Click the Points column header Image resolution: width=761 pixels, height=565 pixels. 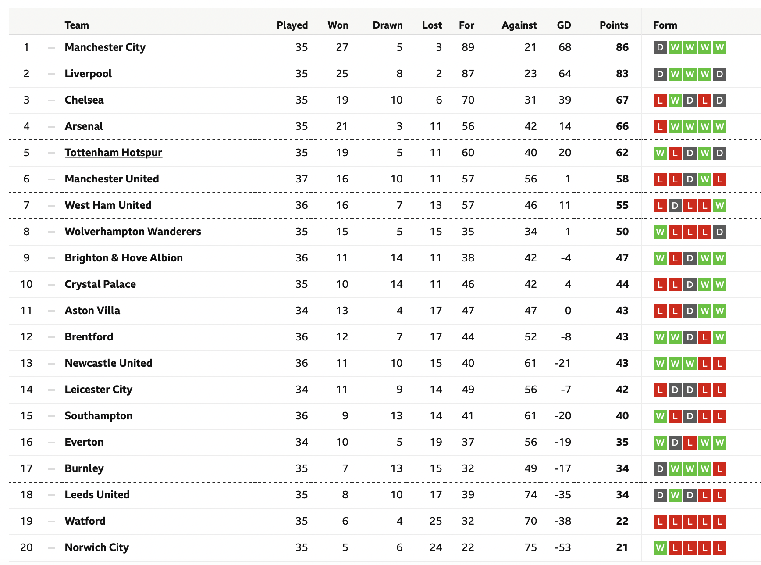pos(614,25)
